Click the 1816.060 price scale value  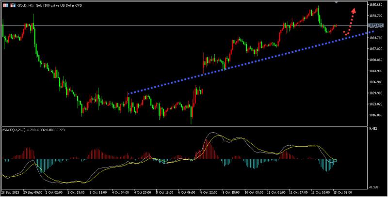(376, 115)
